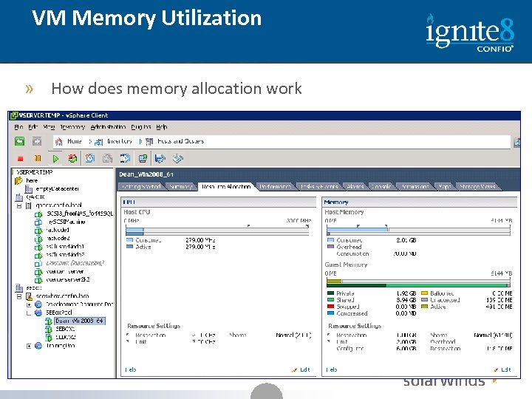This screenshot has width=532, height=399.
Task: Switch to the Summary tab
Action: [x=181, y=187]
